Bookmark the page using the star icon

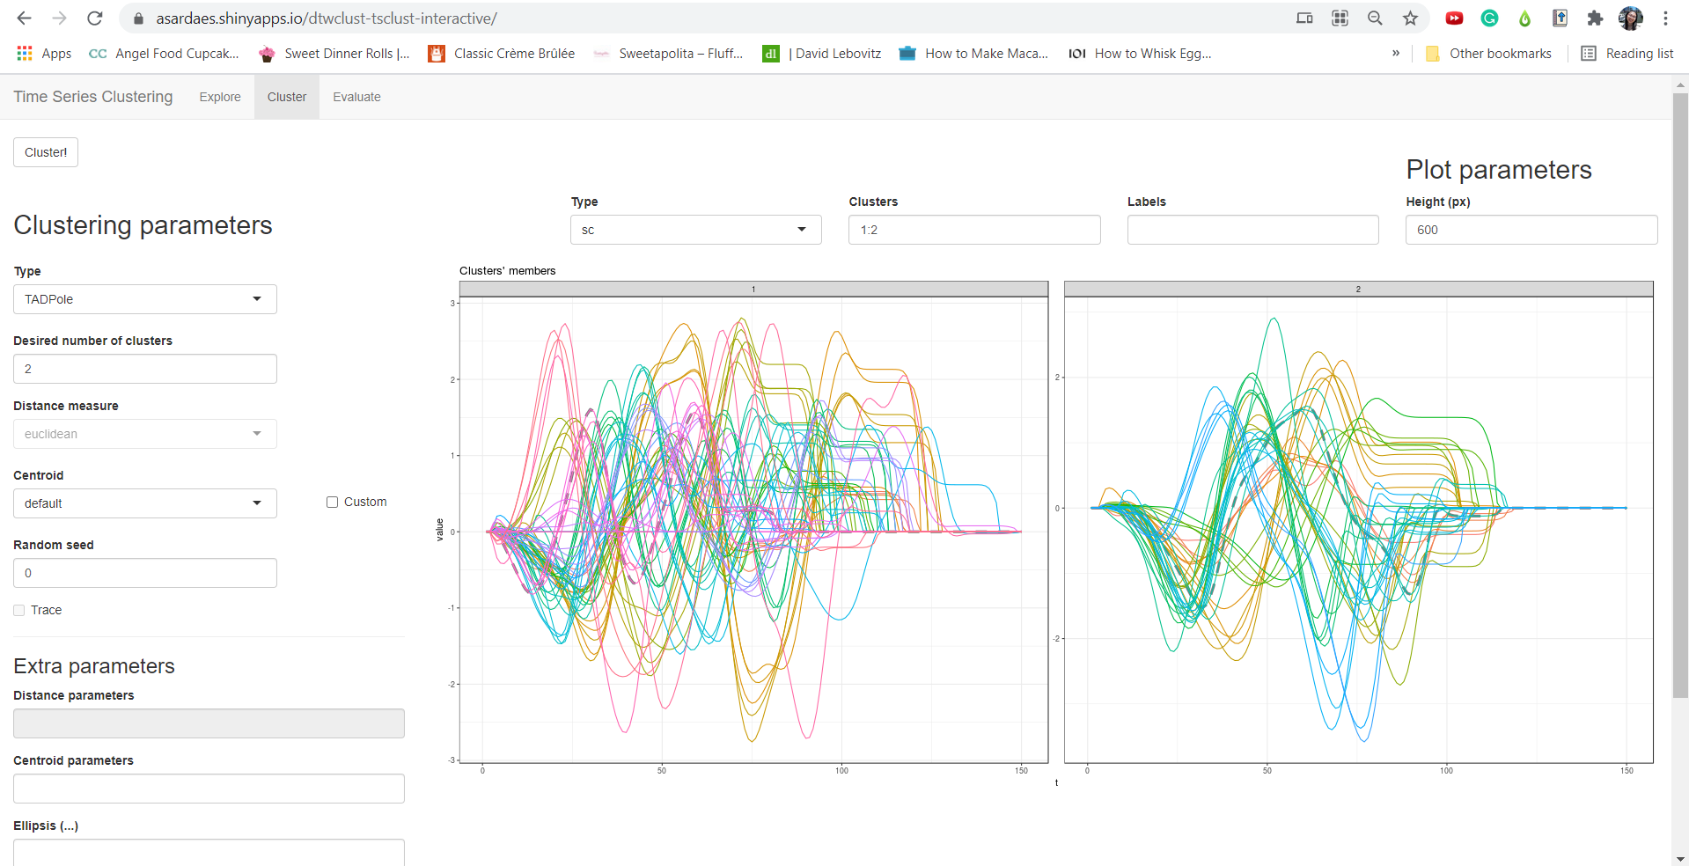pyautogui.click(x=1410, y=18)
